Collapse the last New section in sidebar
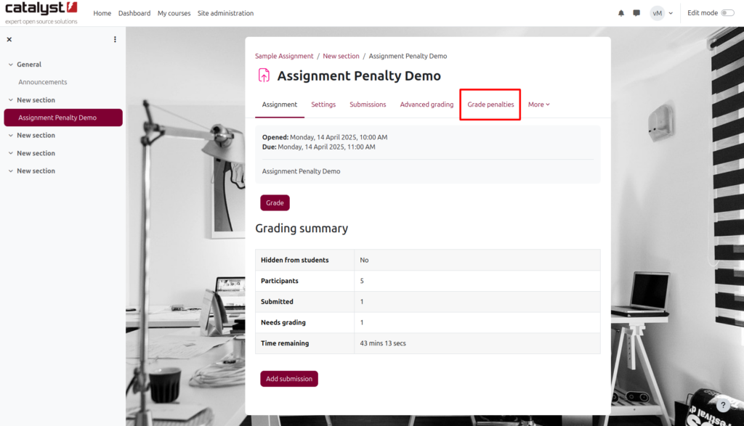This screenshot has height=426, width=744. pyautogui.click(x=11, y=171)
